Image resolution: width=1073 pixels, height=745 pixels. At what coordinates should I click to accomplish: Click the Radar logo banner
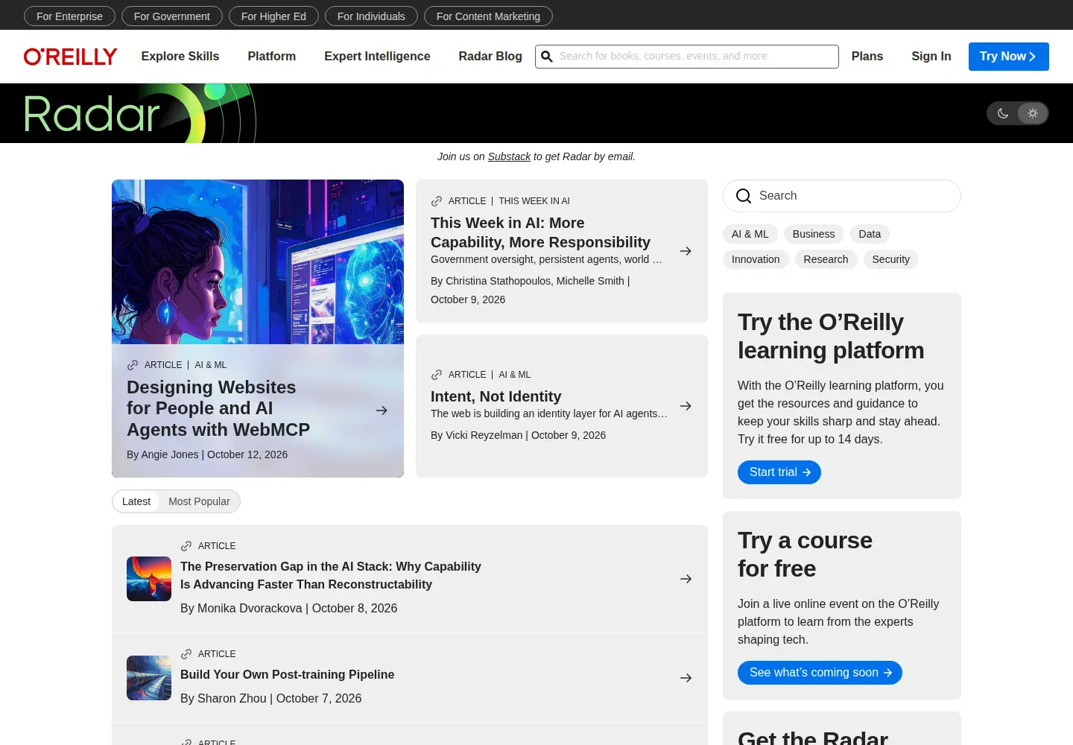[140, 113]
